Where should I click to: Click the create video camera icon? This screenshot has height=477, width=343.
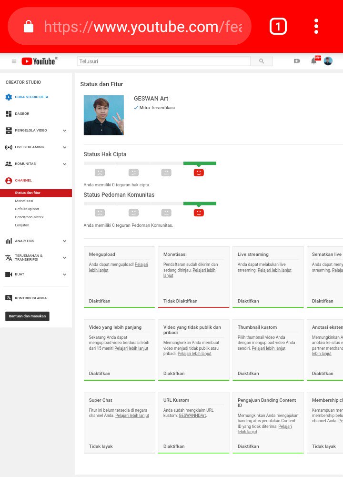[x=297, y=61]
